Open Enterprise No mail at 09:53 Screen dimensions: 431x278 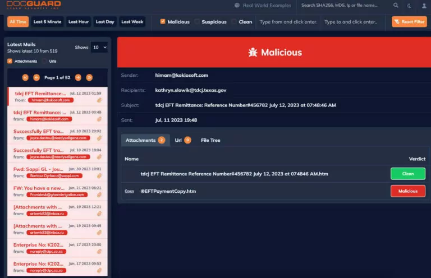click(57, 267)
